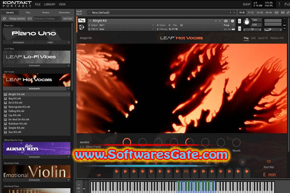This screenshot has width=290, height=193.
Task: Click the round view icon below the wrench
Action: pyautogui.click(x=82, y=27)
